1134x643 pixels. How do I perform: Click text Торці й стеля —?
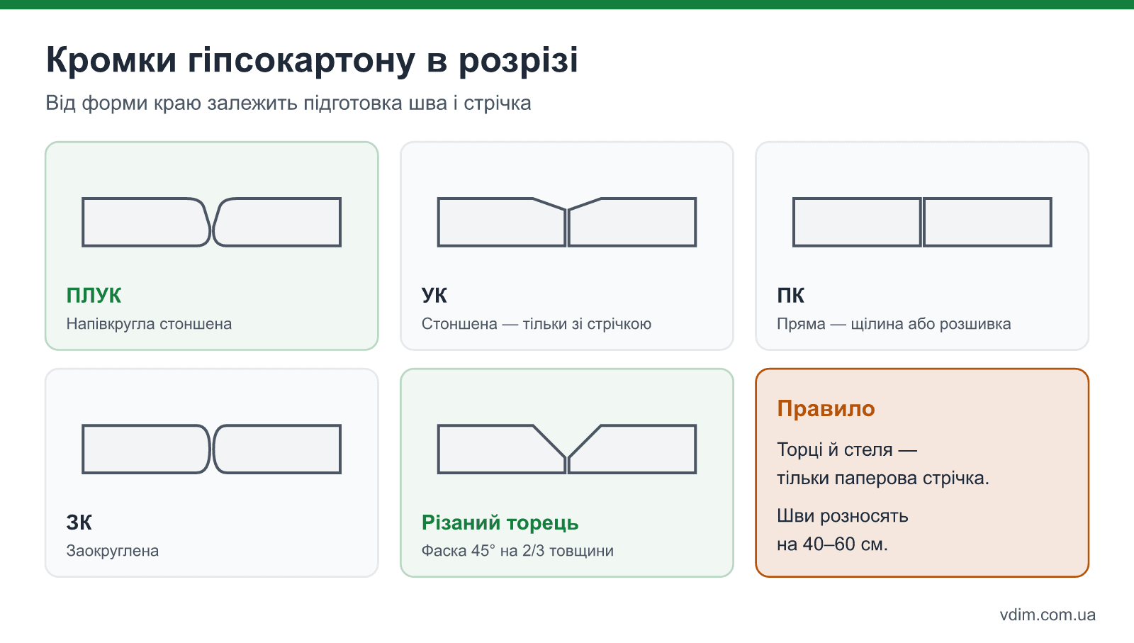point(847,449)
